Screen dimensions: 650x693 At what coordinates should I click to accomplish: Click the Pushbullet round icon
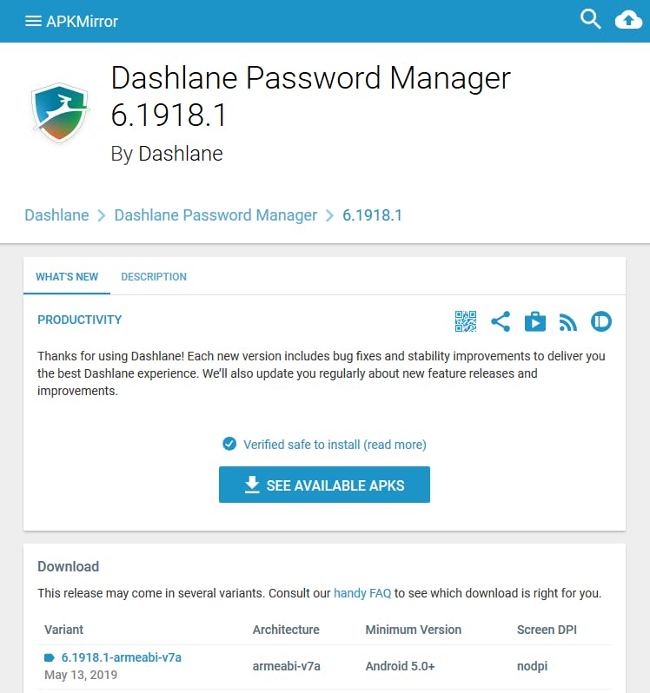pos(601,321)
